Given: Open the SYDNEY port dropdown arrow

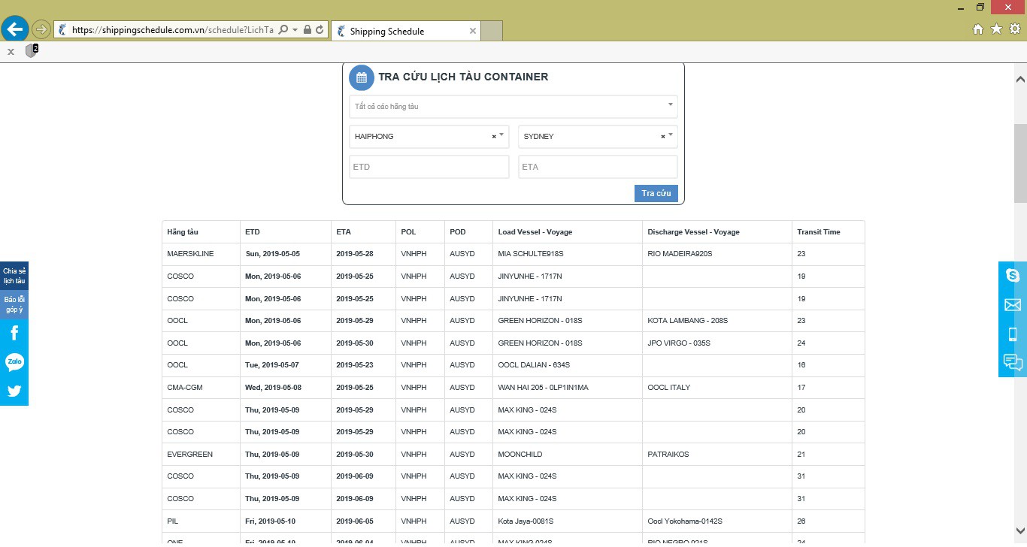Looking at the screenshot, I should pyautogui.click(x=670, y=135).
